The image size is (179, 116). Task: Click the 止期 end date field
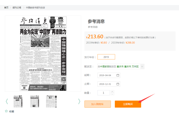coord(109,84)
